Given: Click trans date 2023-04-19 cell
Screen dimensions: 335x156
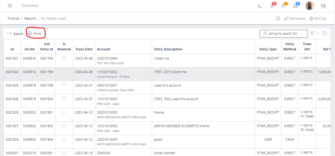Looking at the screenshot, I should 84,153.
